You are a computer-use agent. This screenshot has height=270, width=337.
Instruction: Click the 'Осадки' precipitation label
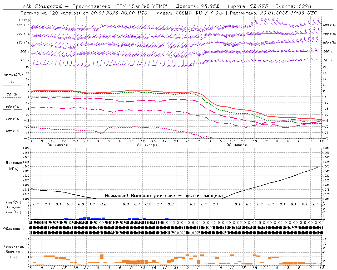point(14,207)
